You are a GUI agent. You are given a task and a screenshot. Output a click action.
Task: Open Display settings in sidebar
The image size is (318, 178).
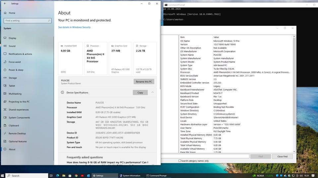[12, 38]
